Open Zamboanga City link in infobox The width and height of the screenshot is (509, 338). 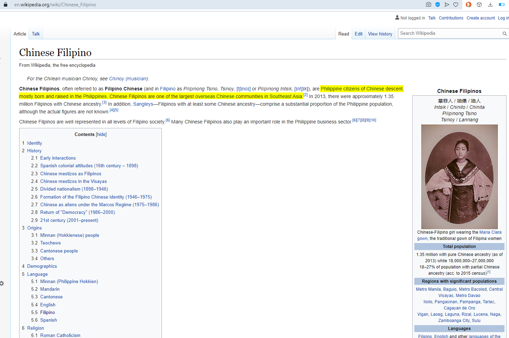pos(454,321)
